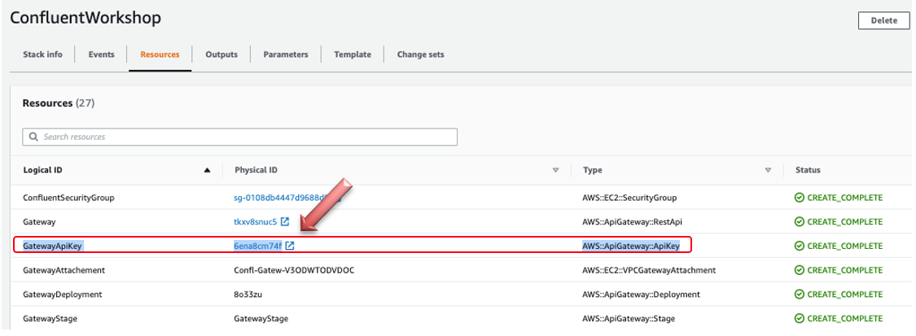
Task: Select the Resources tab
Action: tap(160, 55)
